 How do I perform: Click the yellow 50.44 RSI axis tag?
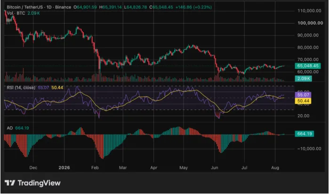pos(303,101)
